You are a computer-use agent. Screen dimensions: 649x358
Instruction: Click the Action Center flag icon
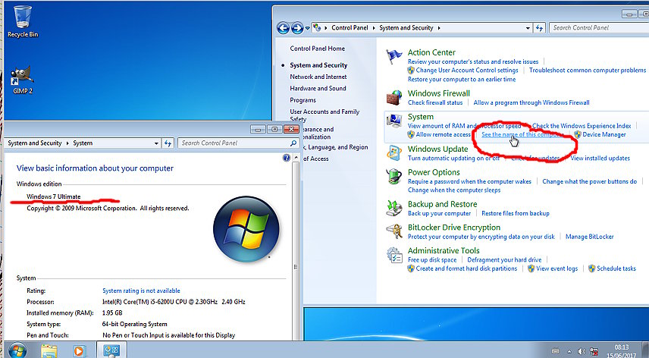click(393, 57)
